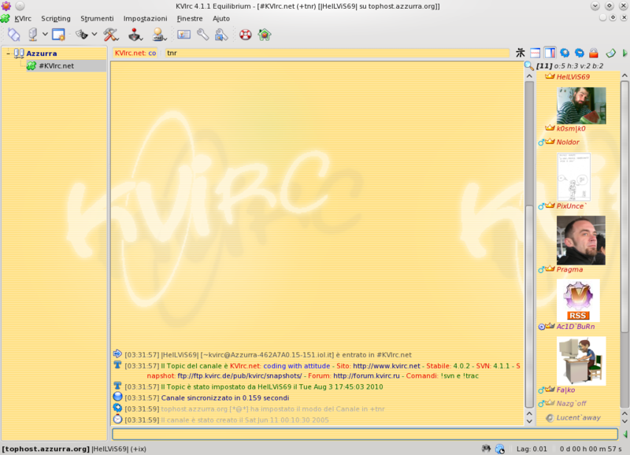The image size is (630, 455).
Task: Open the Aiuto menu
Action: tap(221, 18)
